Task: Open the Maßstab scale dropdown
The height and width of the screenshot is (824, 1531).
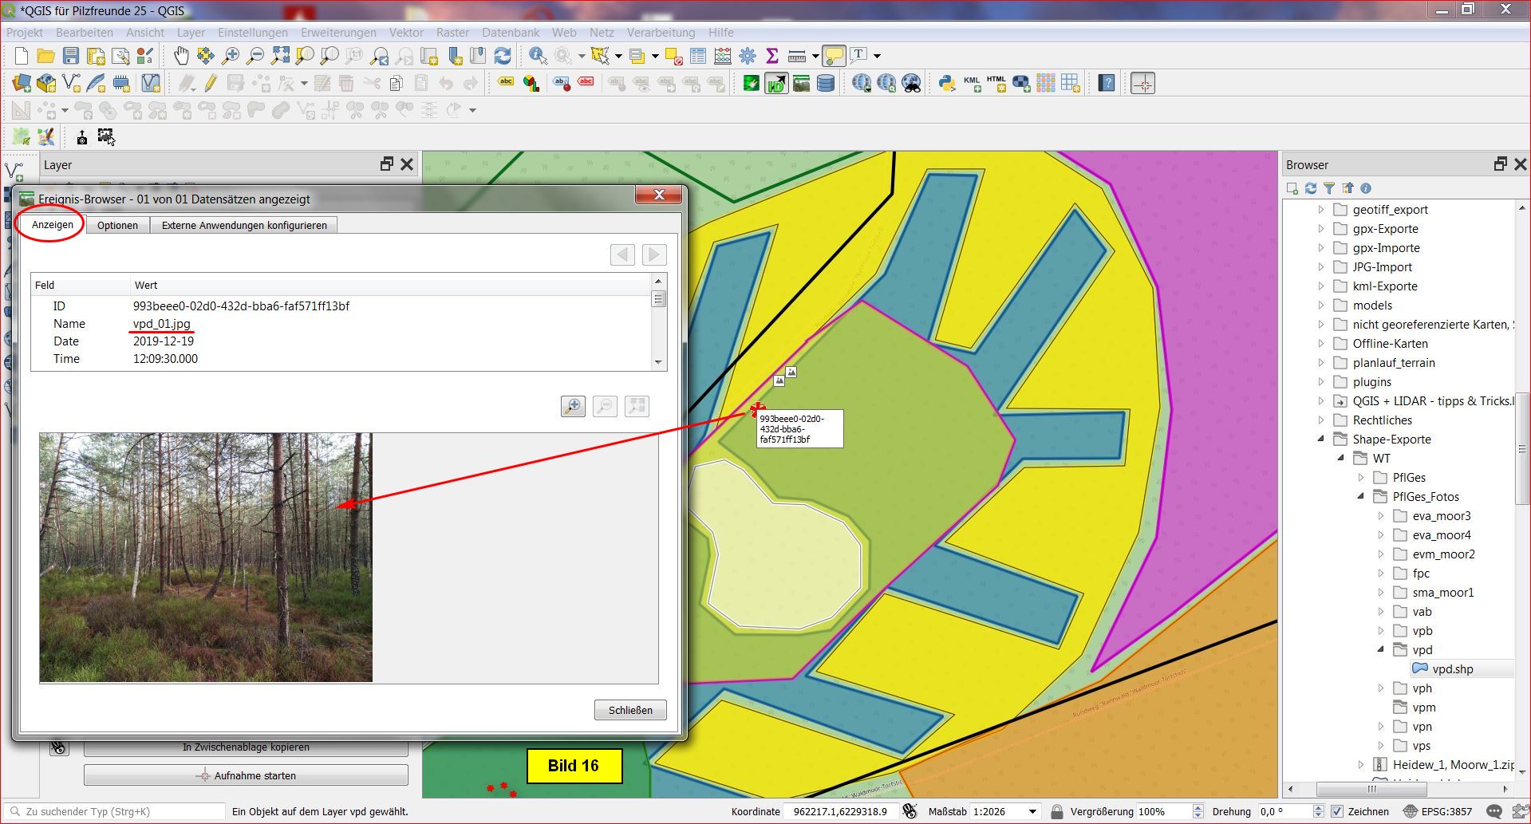Action: tap(1032, 811)
